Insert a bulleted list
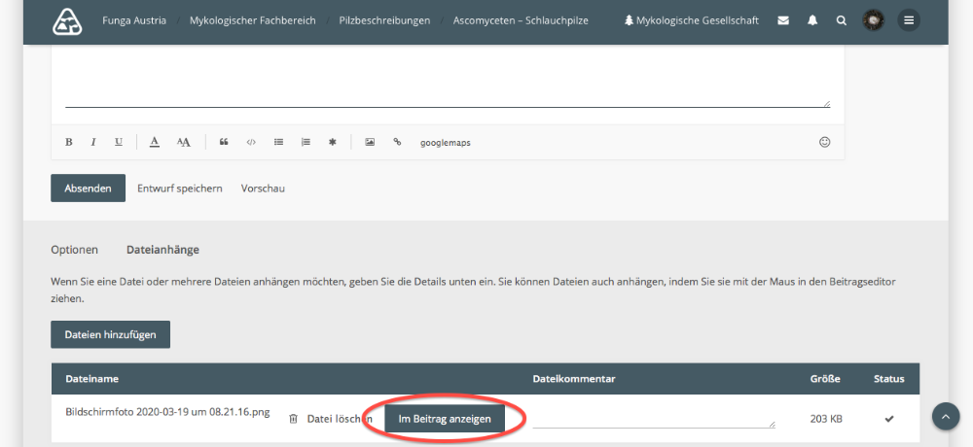 [278, 142]
